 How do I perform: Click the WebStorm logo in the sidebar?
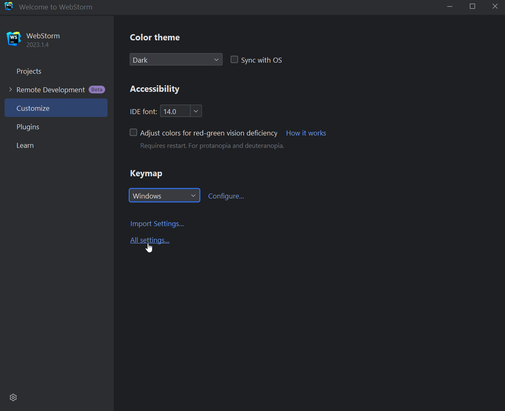(14, 38)
